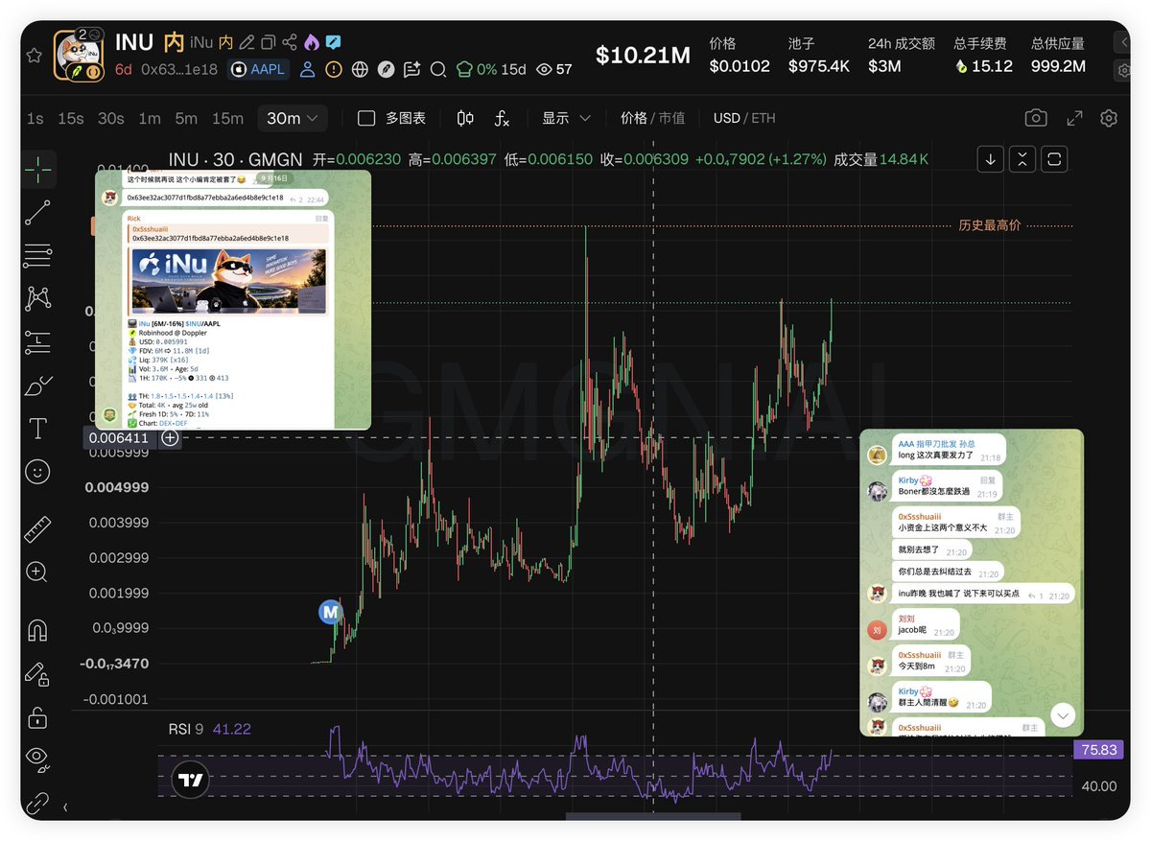The width and height of the screenshot is (1151, 841).
Task: Click the plus button beside 0.006411
Action: point(170,438)
